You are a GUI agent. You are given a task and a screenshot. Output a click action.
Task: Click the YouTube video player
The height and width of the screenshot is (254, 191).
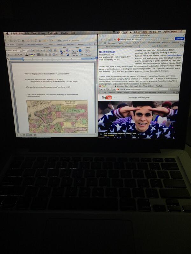[x=138, y=119]
